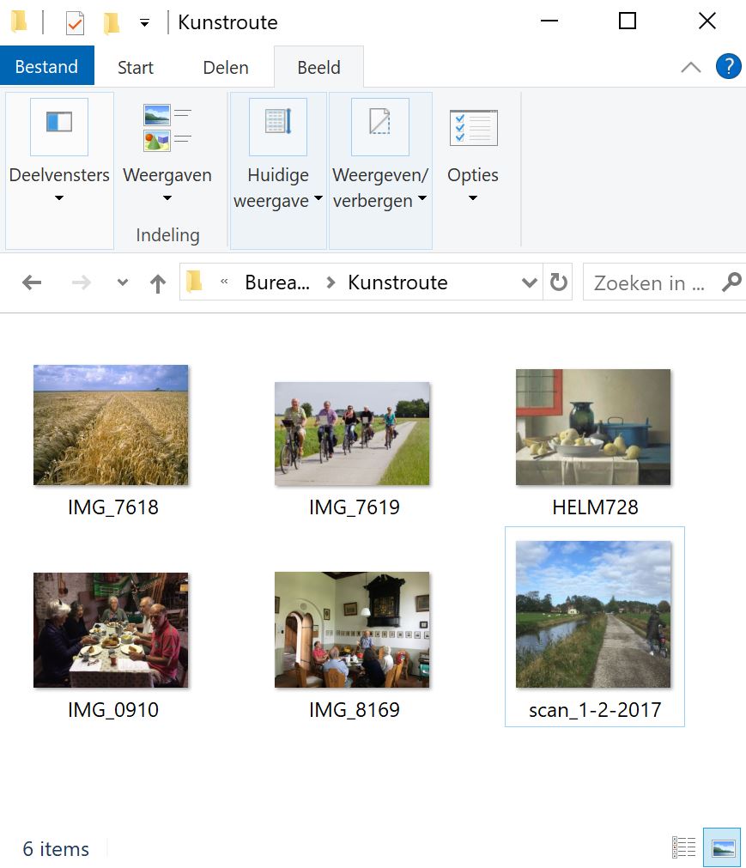Minimize the Kunstroute window

(549, 21)
